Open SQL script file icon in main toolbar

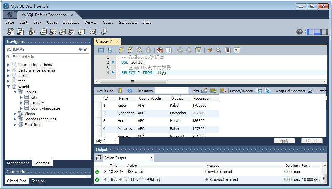[20, 32]
